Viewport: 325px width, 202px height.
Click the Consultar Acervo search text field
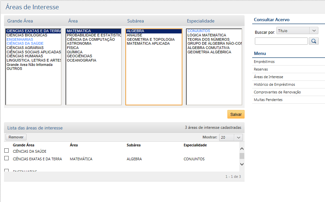coord(281,41)
